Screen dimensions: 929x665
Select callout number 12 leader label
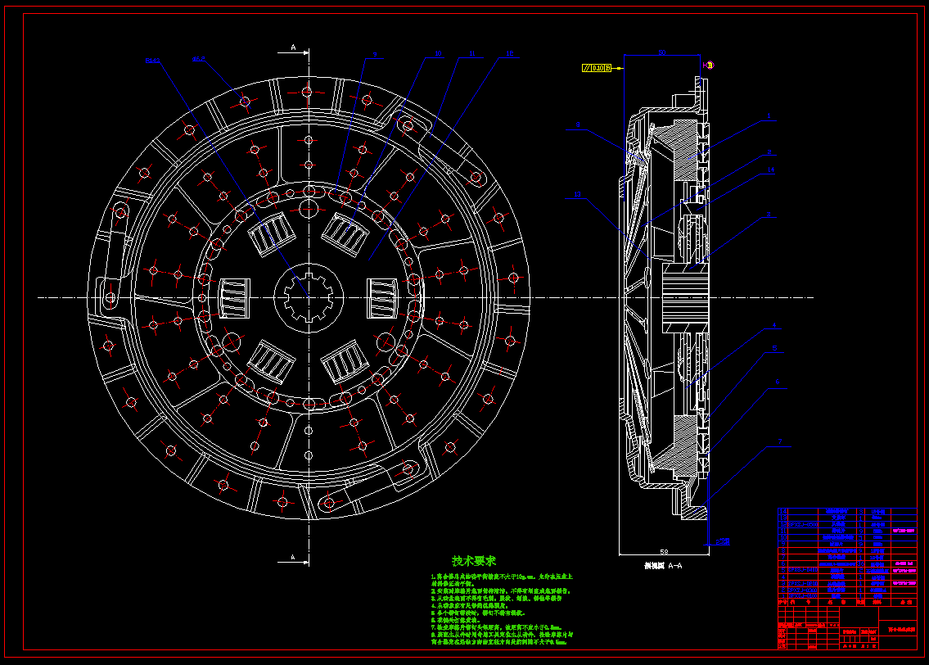pos(510,53)
